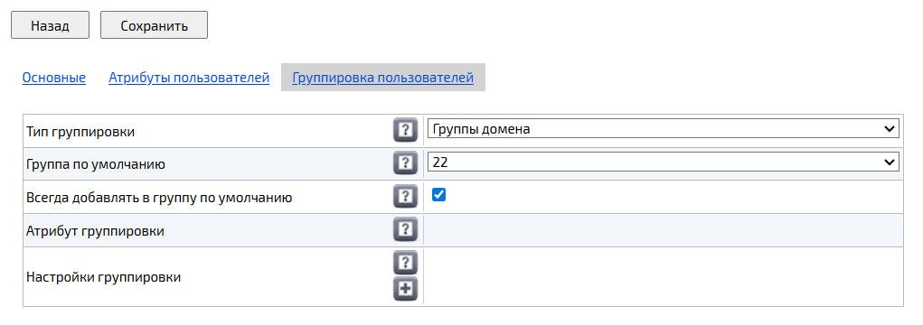This screenshot has height=325, width=923.
Task: Uncheck Всегда добавлять в группу по умолчанию
Action: (x=438, y=194)
